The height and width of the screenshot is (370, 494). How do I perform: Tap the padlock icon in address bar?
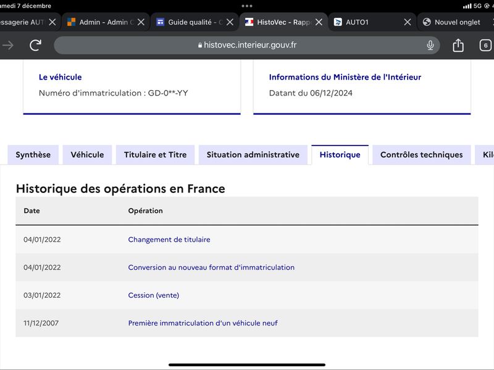tap(199, 45)
